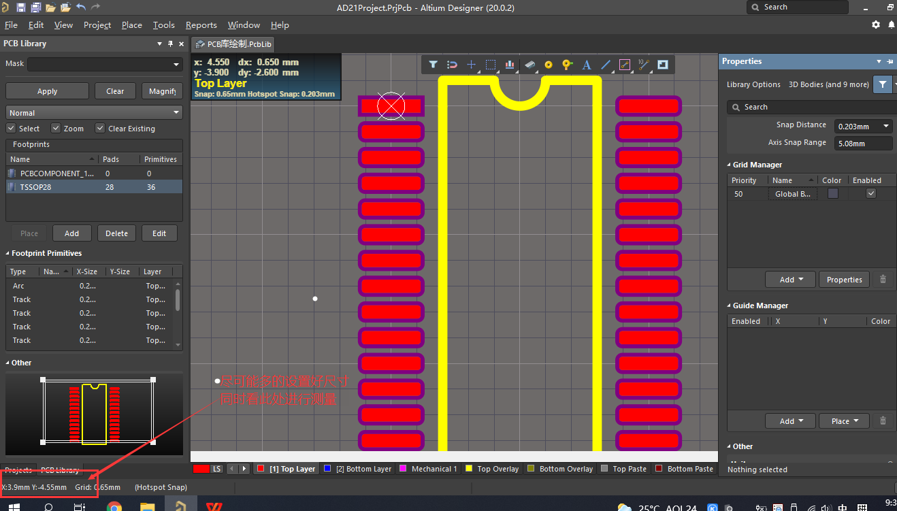The width and height of the screenshot is (897, 511).
Task: Click the Magnify button
Action: (x=162, y=91)
